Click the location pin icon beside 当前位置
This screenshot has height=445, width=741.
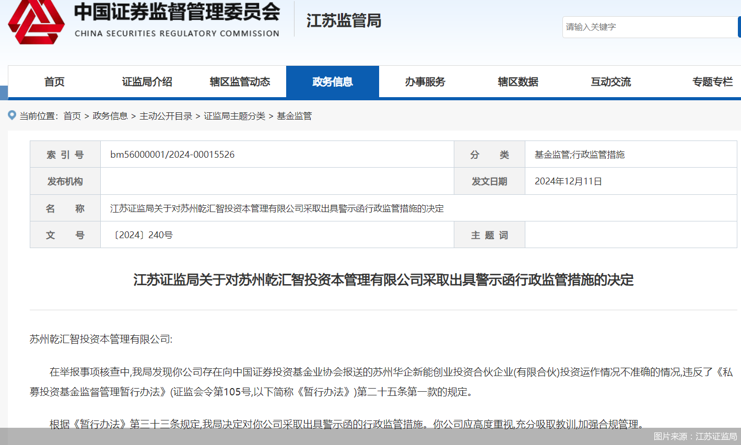(12, 115)
